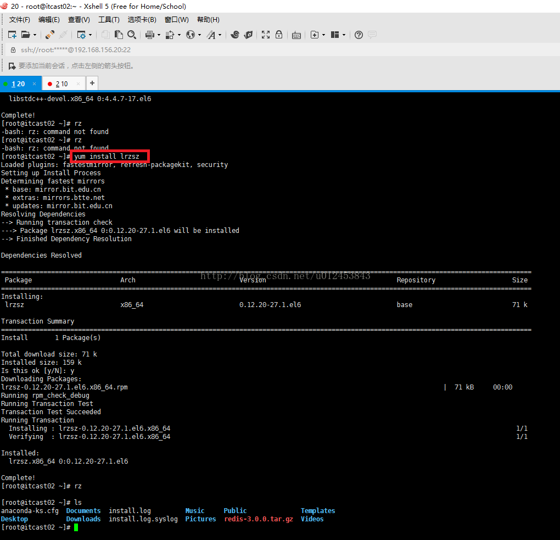Viewport: 560px width, 540px height.
Task: Click the Open session folder icon
Action: [26, 35]
